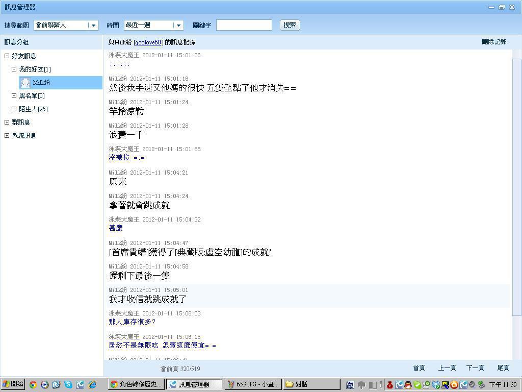Viewport: 522px width, 392px height.
Task: Launch Internet Explorer from the quick launch bar
Action: [x=92, y=384]
